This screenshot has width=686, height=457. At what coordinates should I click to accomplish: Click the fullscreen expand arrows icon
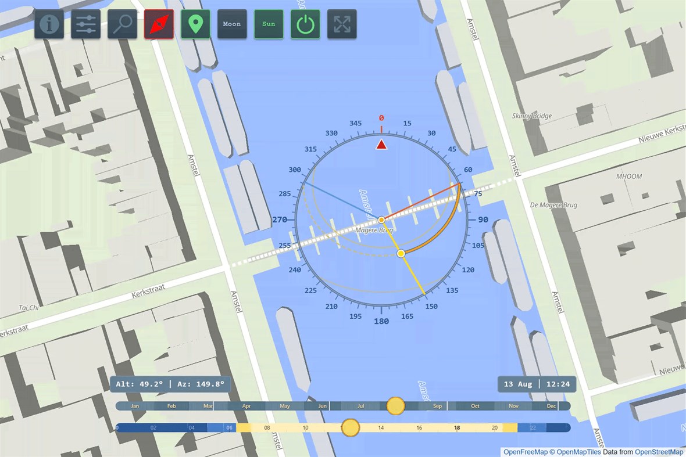pos(342,24)
